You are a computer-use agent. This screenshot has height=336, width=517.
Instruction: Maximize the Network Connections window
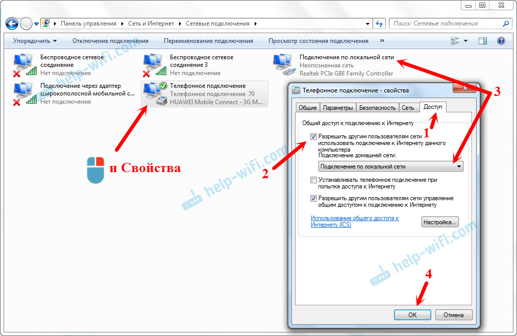pos(482,5)
